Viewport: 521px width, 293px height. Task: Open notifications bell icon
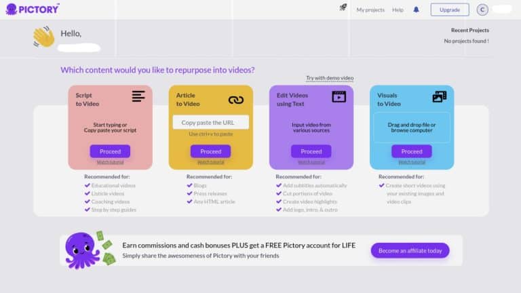[x=416, y=9]
